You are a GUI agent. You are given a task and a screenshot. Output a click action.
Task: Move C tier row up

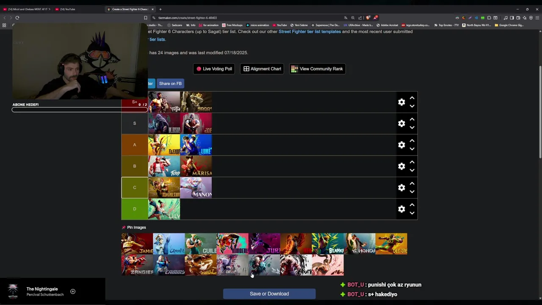click(x=412, y=183)
